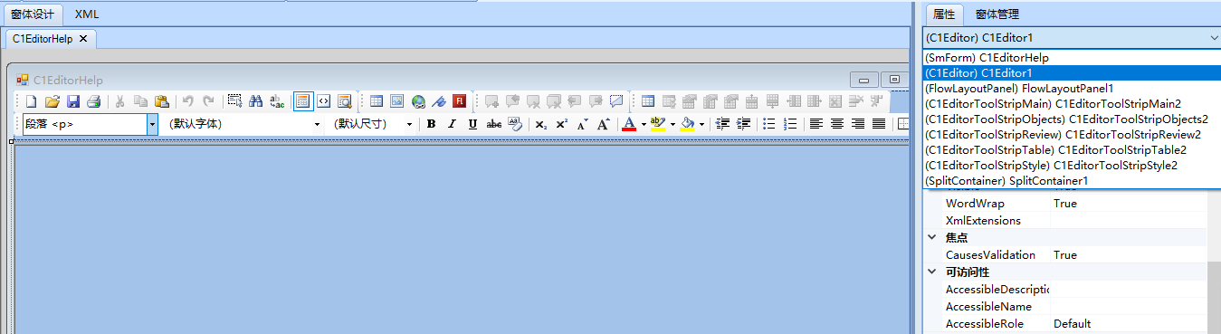
Task: Click the Find binoculars icon
Action: [256, 101]
